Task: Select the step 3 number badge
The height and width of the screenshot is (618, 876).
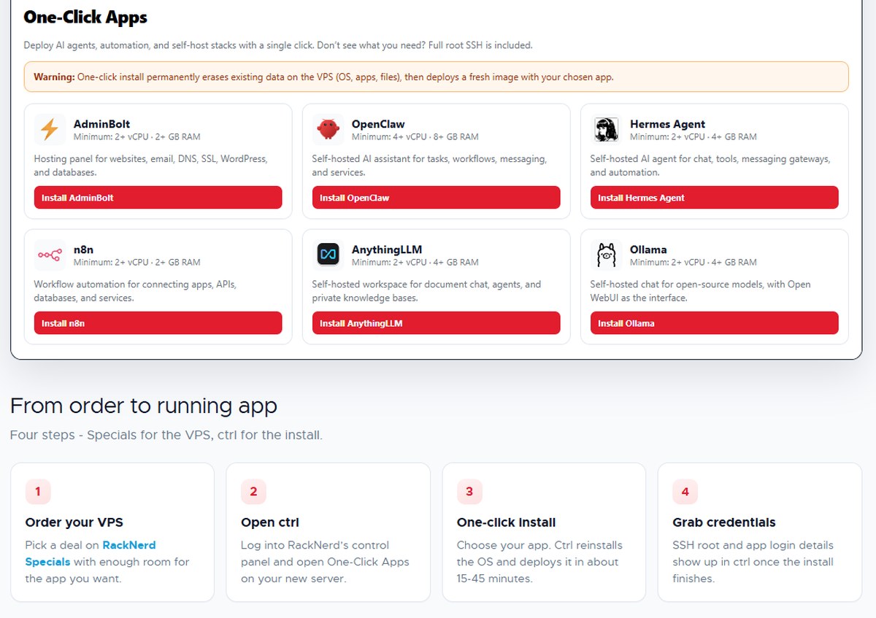Action: click(469, 492)
